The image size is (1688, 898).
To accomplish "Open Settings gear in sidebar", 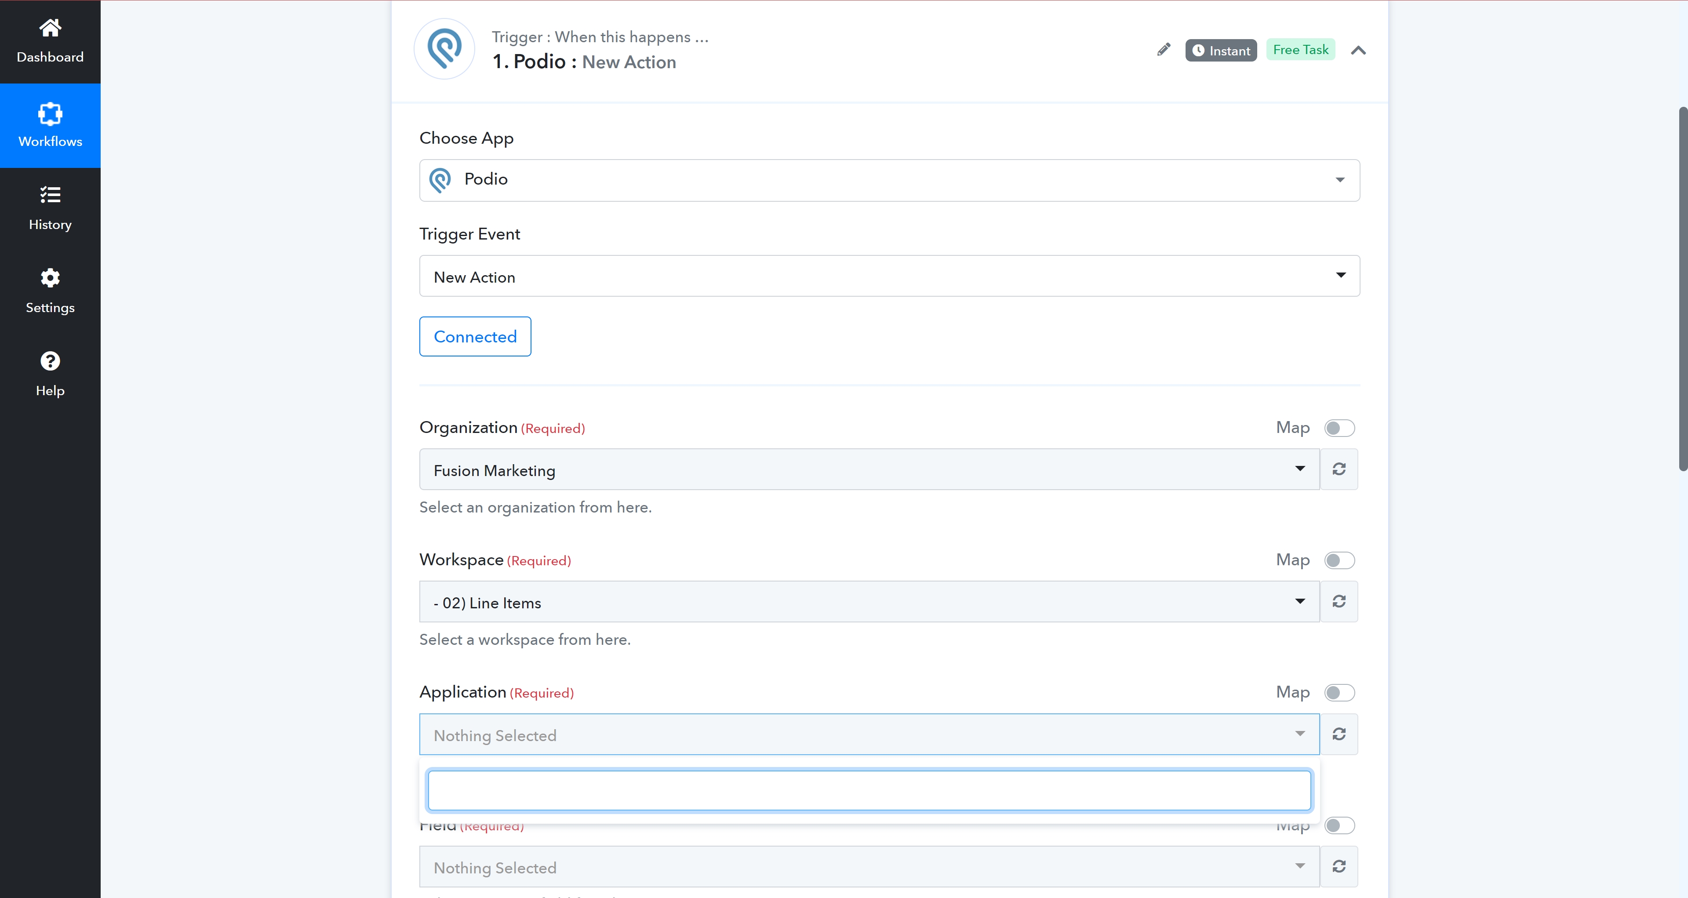I will pyautogui.click(x=50, y=278).
